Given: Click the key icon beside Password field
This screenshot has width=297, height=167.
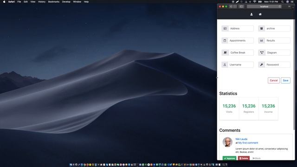Looking at the screenshot, I should 262,64.
